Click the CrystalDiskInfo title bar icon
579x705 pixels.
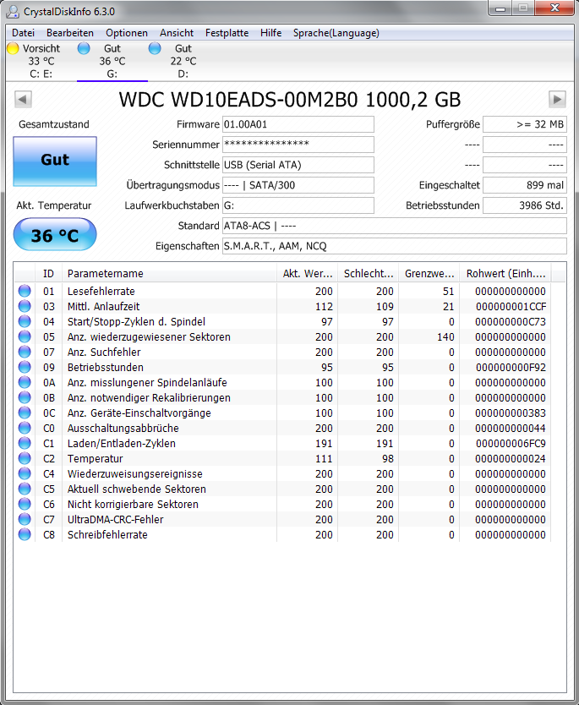click(x=13, y=11)
